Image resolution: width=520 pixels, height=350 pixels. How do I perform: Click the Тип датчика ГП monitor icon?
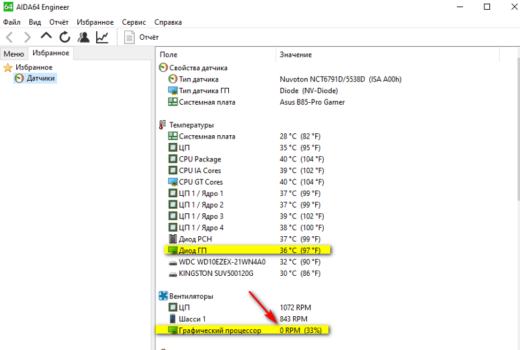[173, 90]
